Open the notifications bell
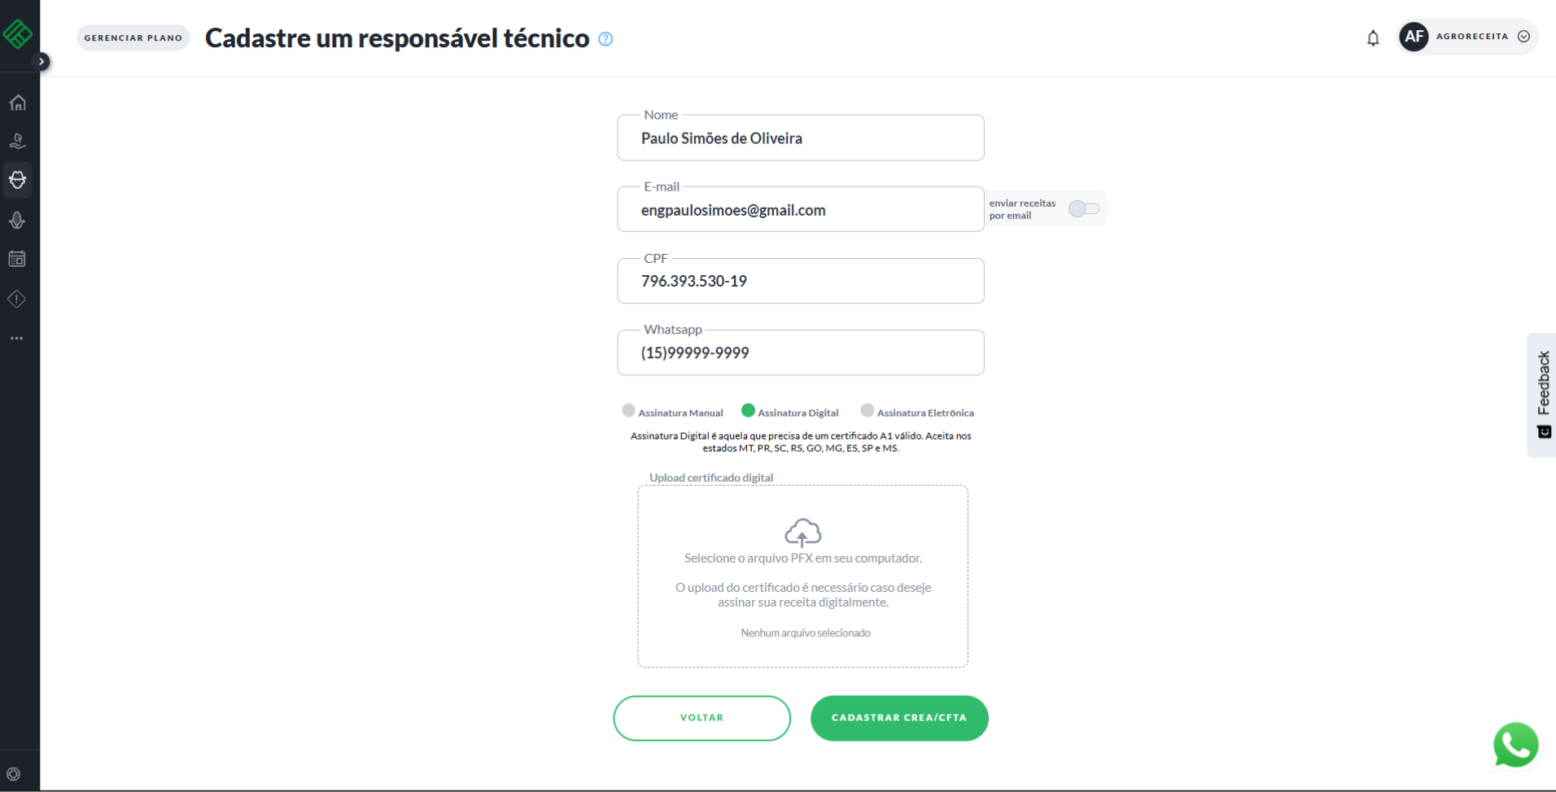Screen dimensions: 1556x792 click(1373, 37)
